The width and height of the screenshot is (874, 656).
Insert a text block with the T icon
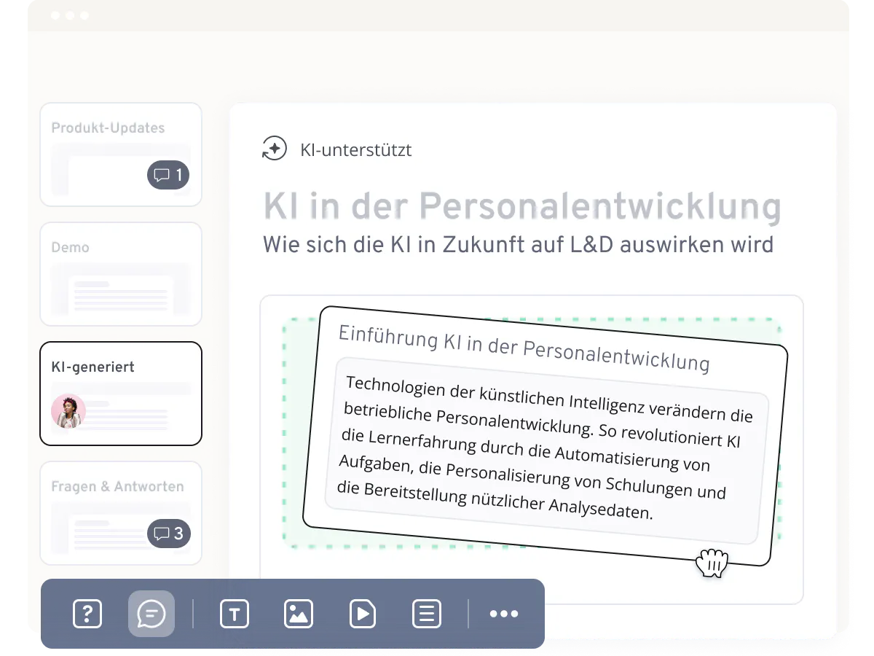pyautogui.click(x=235, y=614)
